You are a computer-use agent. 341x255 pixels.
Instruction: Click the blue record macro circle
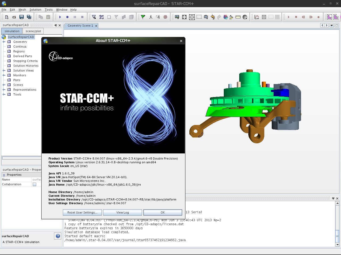pos(67,17)
